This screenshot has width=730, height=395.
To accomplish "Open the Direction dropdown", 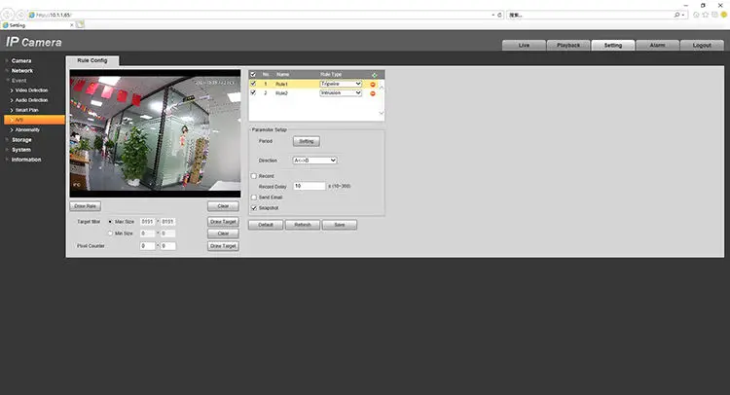I will pyautogui.click(x=314, y=160).
